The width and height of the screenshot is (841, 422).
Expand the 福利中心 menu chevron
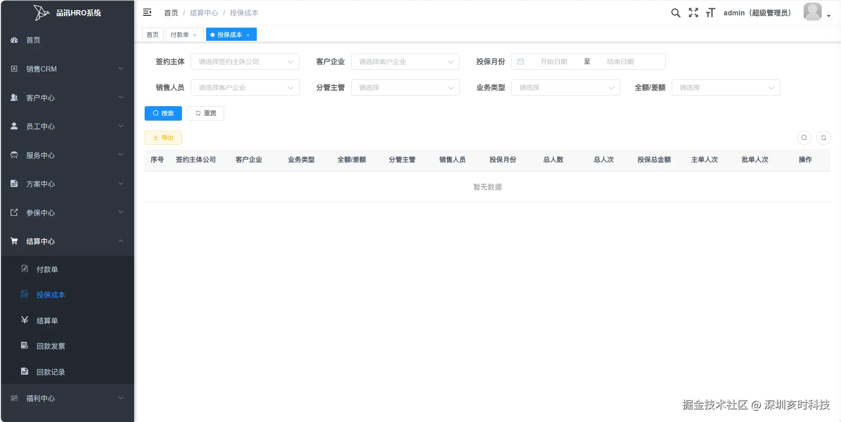pos(121,398)
